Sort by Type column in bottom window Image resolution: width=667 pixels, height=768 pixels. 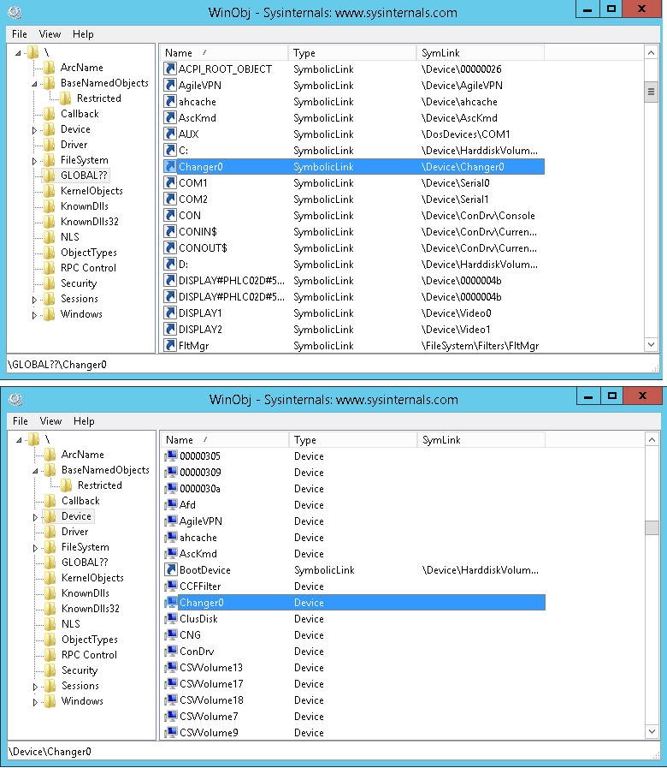353,439
